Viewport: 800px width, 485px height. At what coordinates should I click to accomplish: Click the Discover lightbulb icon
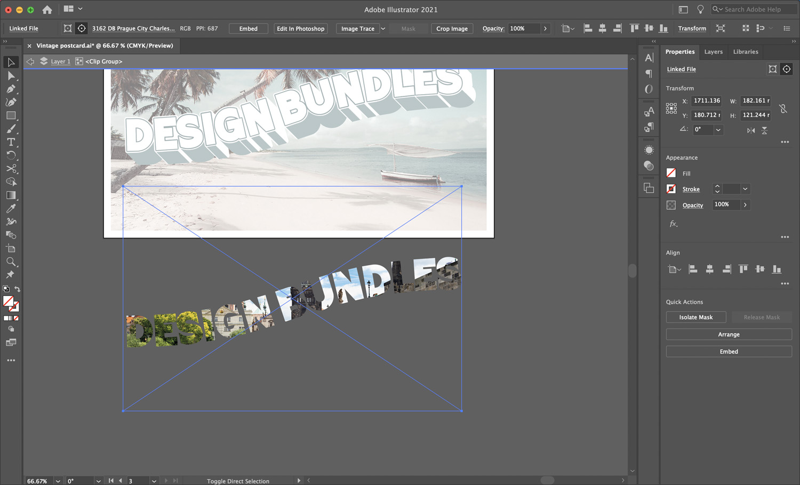pos(700,10)
